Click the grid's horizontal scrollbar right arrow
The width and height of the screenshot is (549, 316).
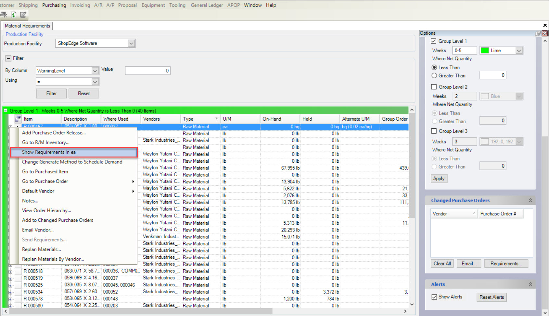tap(405, 311)
